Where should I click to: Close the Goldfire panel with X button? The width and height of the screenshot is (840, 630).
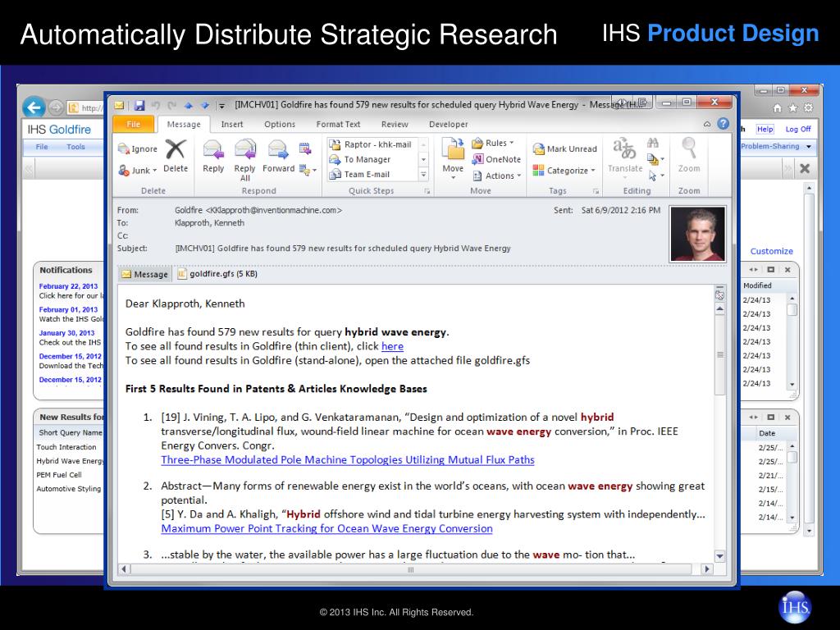click(805, 169)
